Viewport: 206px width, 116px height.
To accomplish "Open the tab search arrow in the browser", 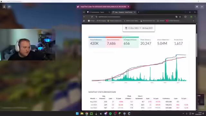I will (84, 12).
